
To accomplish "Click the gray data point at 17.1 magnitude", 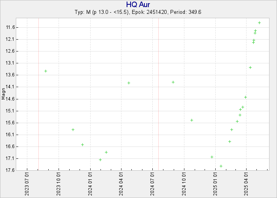I will (x=100, y=160).
